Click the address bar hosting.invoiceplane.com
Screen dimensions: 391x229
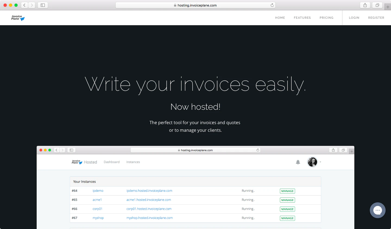click(195, 5)
